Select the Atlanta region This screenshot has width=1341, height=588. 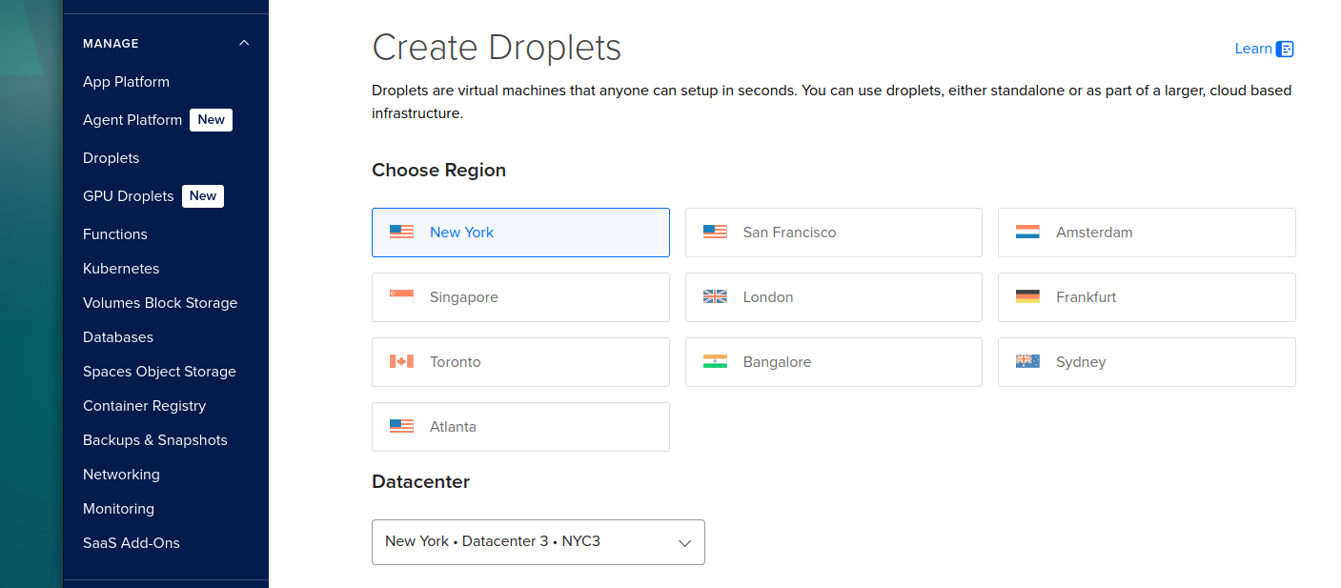coord(520,427)
